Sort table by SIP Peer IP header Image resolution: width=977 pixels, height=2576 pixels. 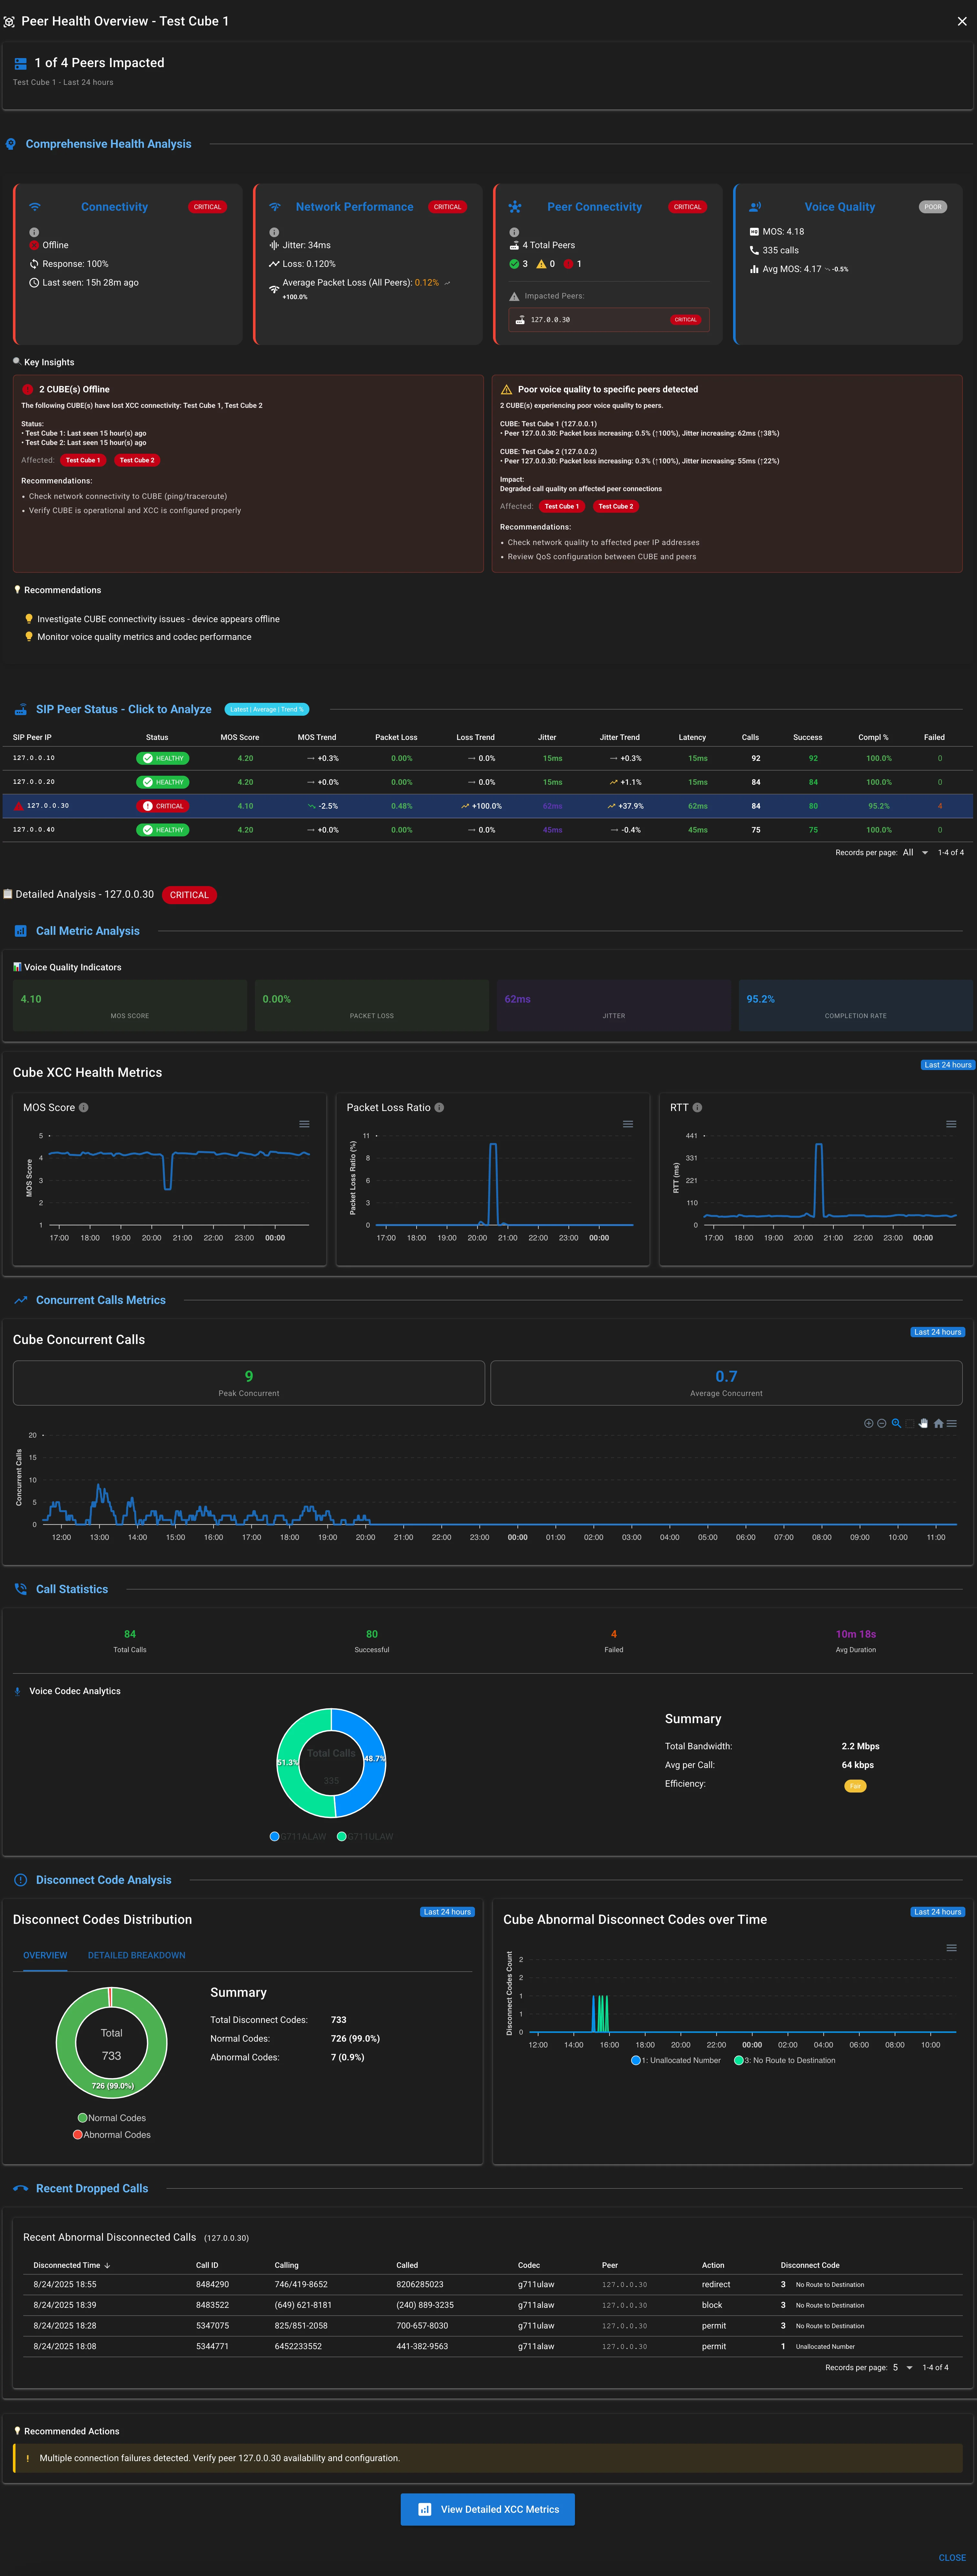(x=32, y=737)
